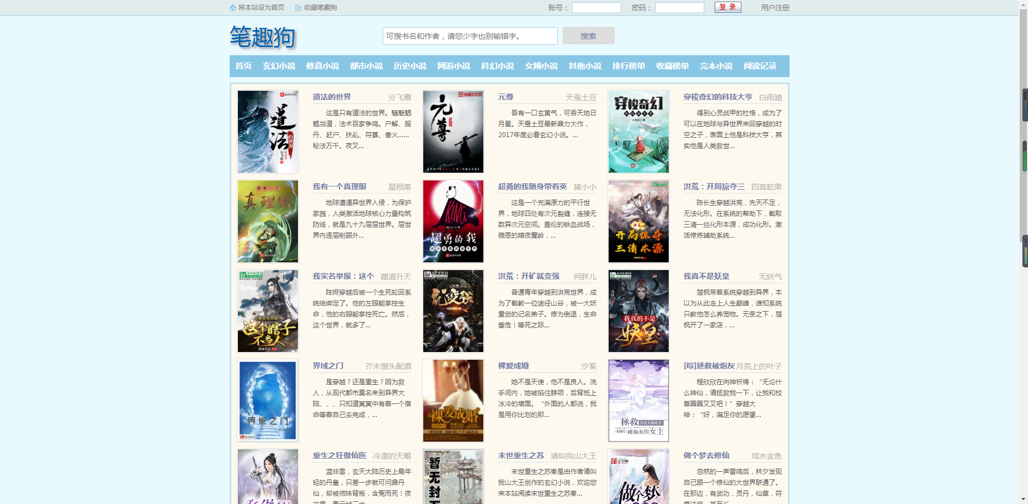Open the 用户注册 registration link
Screen dimensions: 1028x504
775,8
